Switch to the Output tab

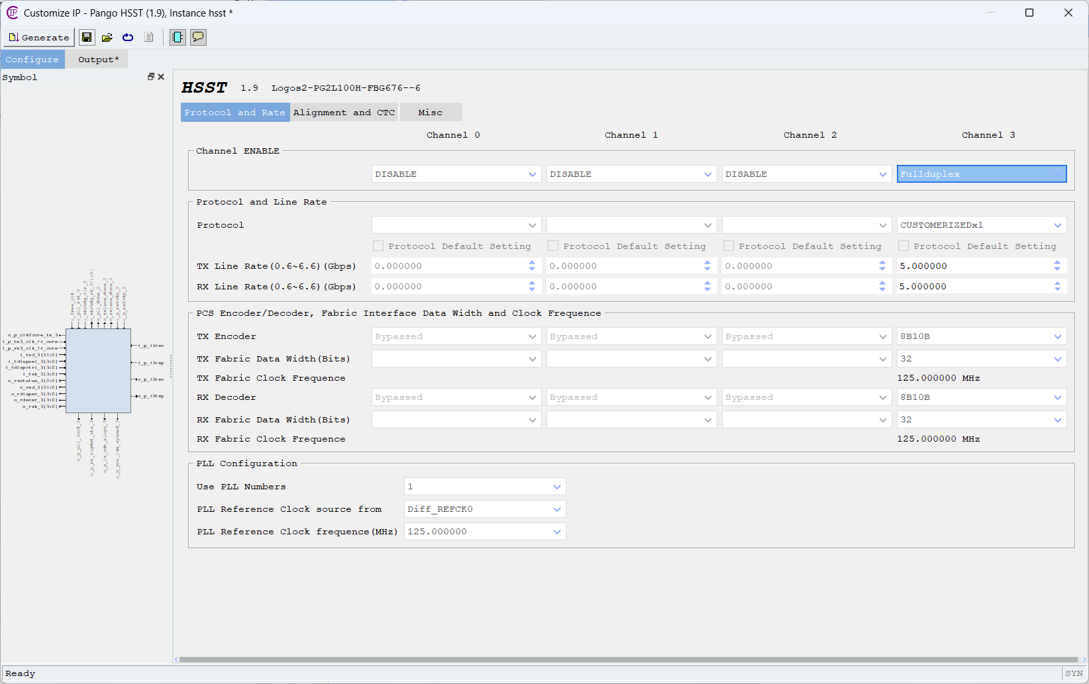pos(98,60)
